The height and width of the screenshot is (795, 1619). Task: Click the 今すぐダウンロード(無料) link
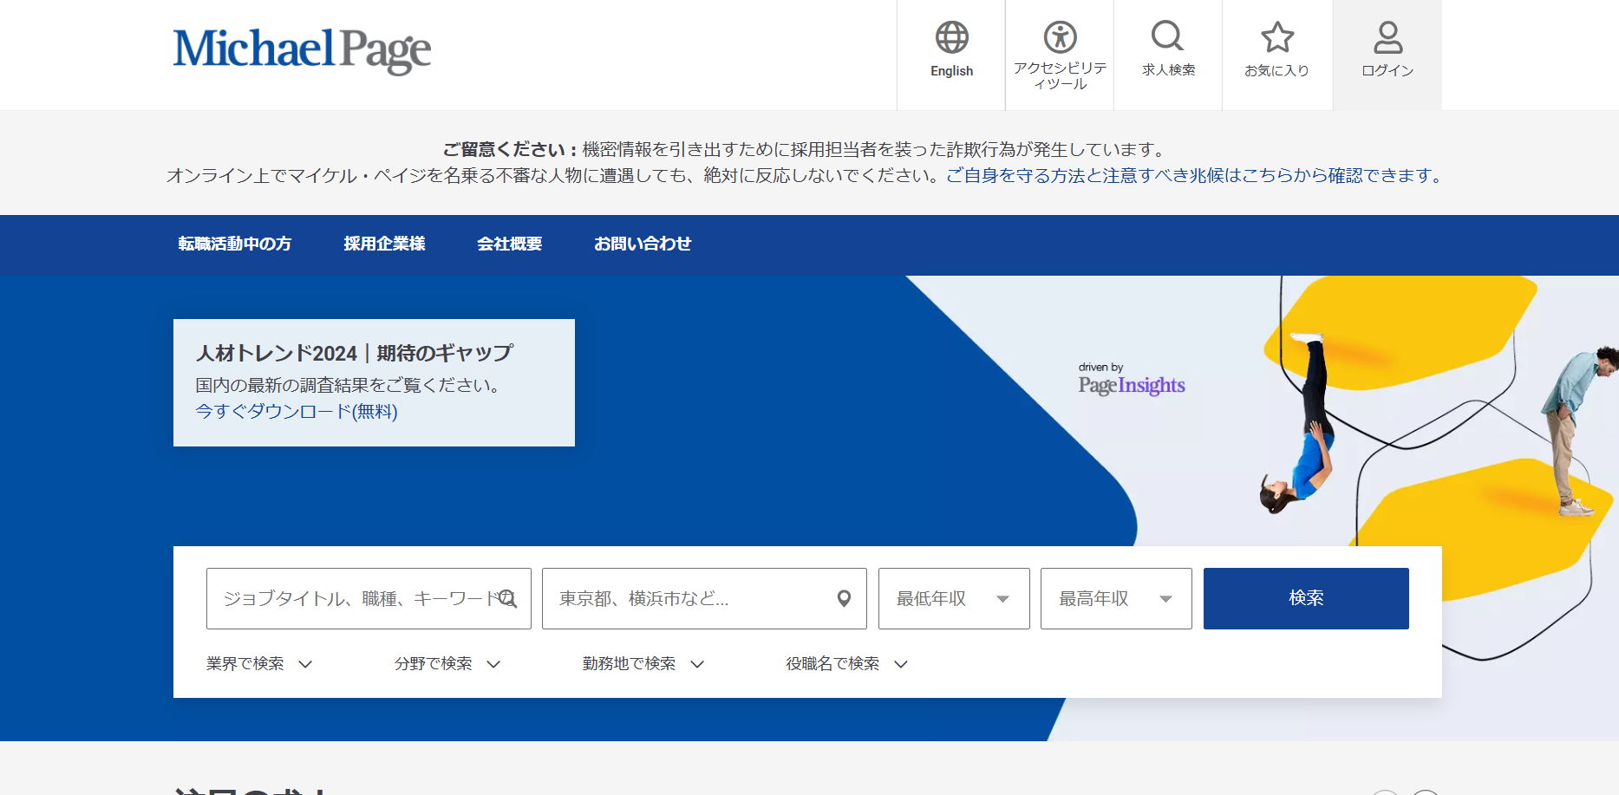point(297,412)
